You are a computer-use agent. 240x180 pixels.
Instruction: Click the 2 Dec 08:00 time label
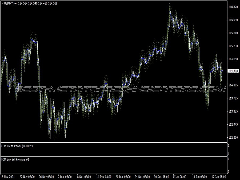tap(65, 177)
